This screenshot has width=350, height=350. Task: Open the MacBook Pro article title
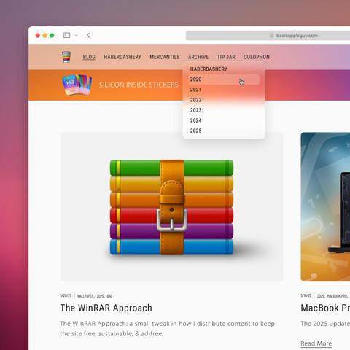click(325, 308)
